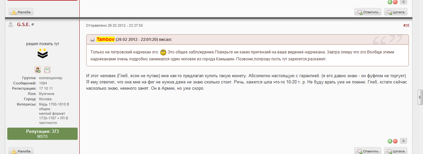This screenshot has width=423, height=154.
Task: Click the red minus icon of the post above #35
Action: tap(395, 2)
